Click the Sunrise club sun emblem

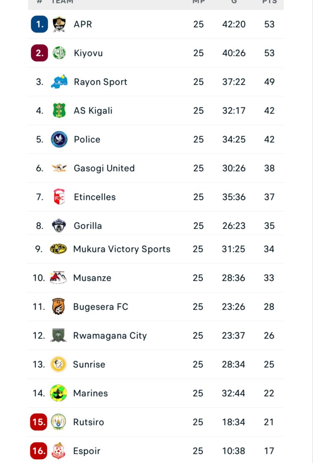pos(58,364)
